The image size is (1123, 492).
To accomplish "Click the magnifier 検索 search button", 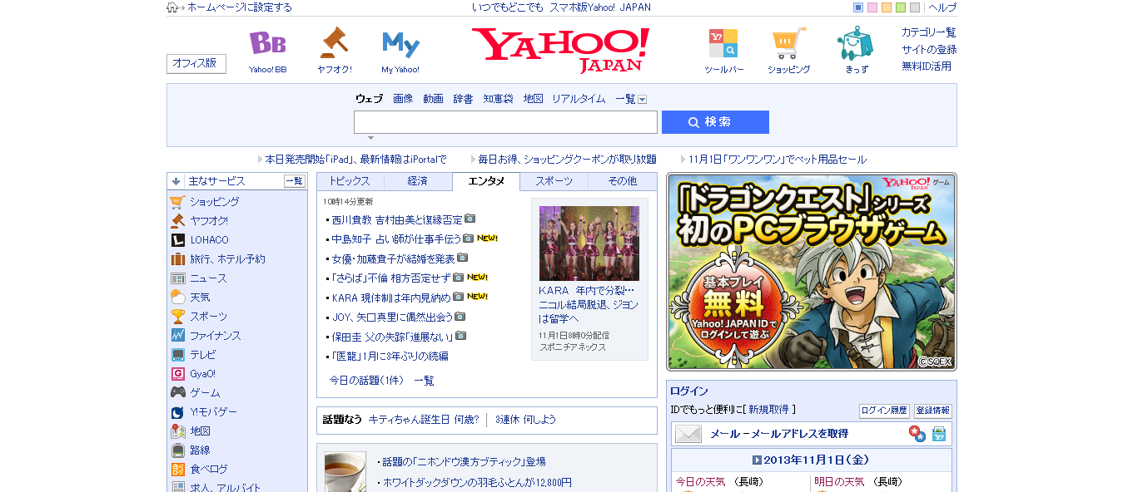I will [715, 122].
